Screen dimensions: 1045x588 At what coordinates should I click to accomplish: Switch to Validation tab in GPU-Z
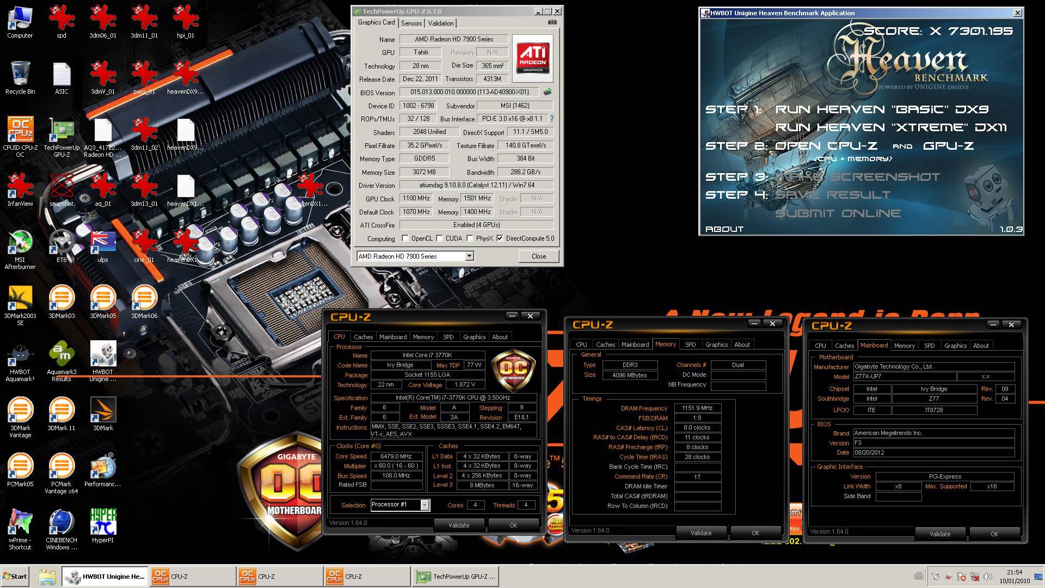[x=441, y=23]
